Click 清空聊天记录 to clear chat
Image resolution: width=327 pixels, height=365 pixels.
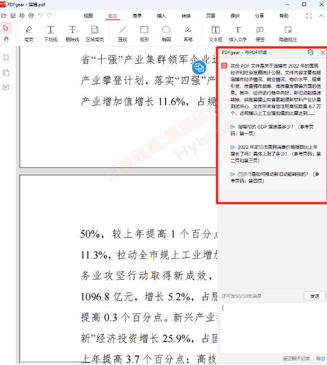(297, 358)
